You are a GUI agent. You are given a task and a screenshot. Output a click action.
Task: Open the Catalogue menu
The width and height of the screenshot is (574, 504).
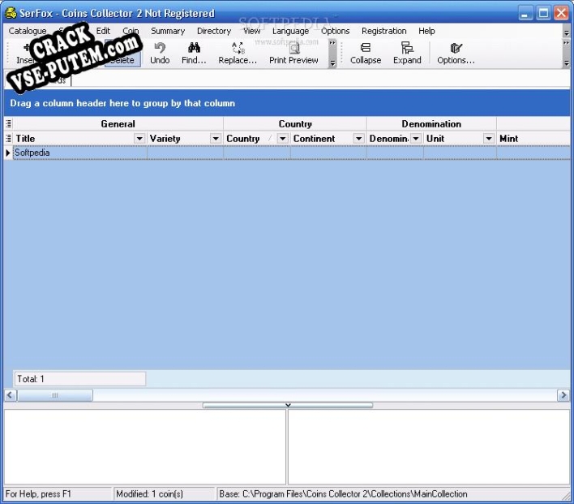coord(28,31)
